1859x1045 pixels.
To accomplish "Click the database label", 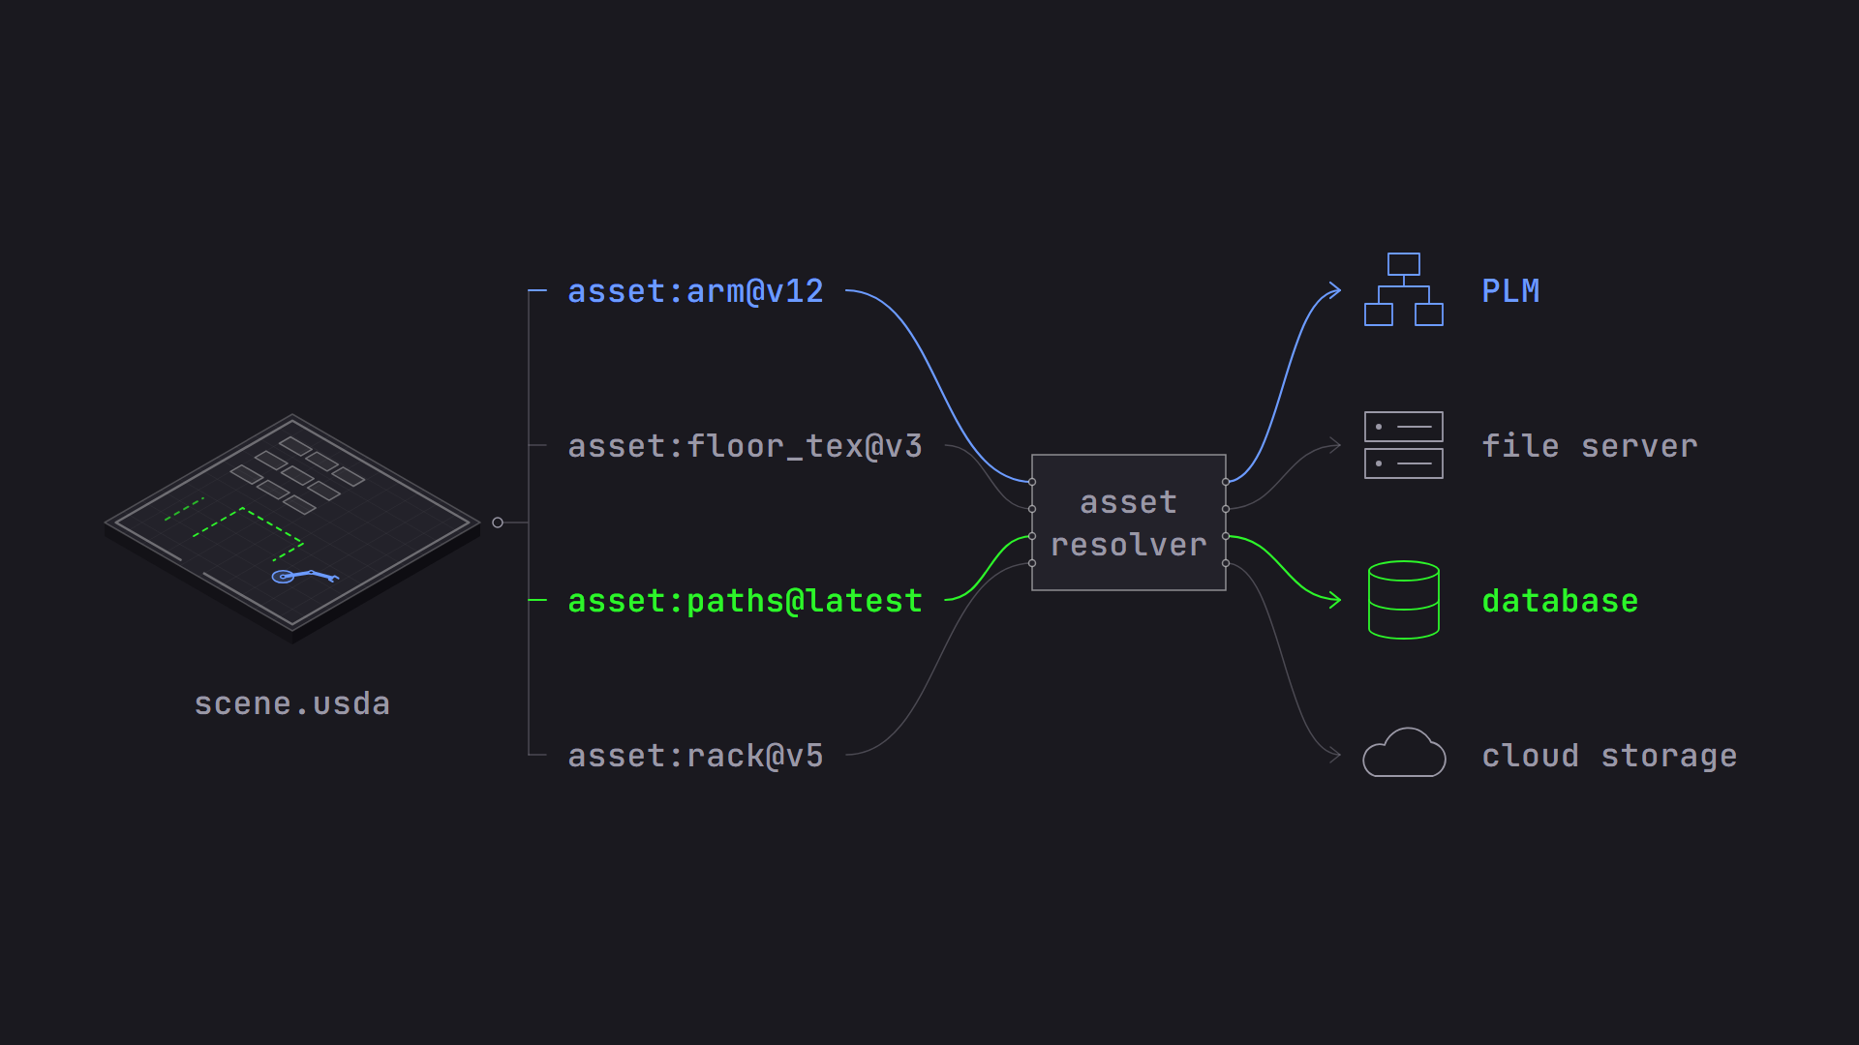I will pos(1560,601).
